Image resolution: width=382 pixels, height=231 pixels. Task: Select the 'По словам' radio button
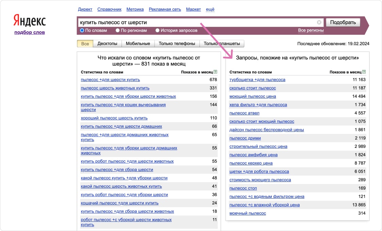coord(82,30)
